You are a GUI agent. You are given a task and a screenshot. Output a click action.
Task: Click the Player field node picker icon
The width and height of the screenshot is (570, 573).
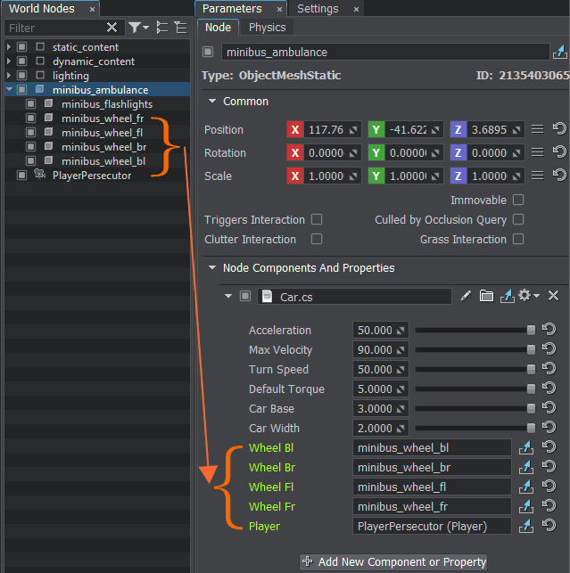525,526
